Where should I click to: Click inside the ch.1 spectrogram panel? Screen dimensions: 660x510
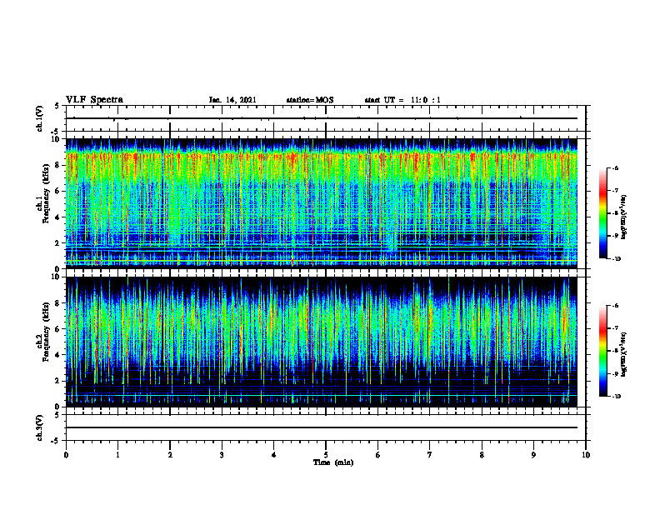click(322, 203)
